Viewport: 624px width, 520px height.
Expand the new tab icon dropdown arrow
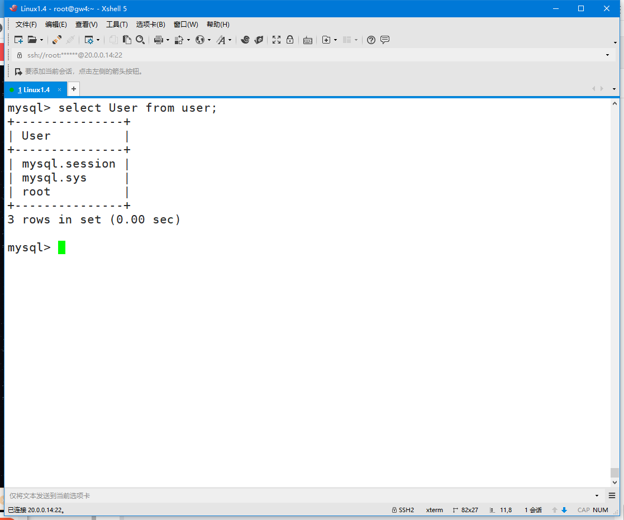tap(336, 40)
